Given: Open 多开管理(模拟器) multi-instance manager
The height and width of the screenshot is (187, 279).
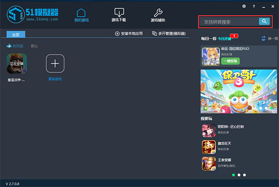Looking at the screenshot, I should coord(169,33).
